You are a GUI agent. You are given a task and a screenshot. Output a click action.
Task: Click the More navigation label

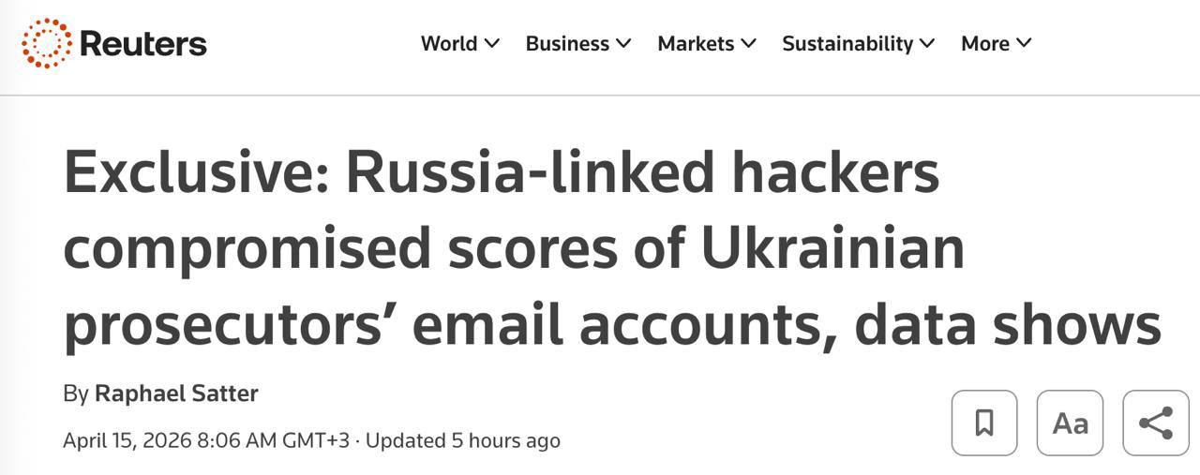coord(985,44)
